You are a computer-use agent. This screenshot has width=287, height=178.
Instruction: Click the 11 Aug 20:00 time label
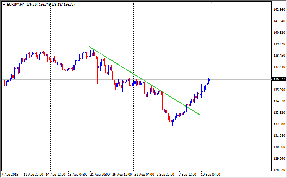[x=33, y=174]
